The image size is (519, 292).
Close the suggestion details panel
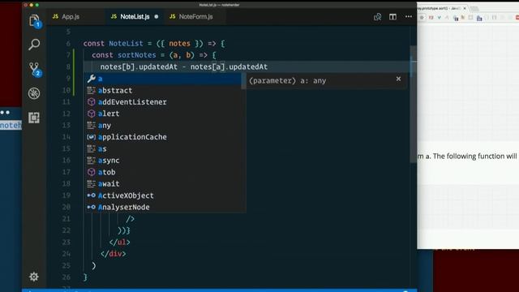point(398,79)
